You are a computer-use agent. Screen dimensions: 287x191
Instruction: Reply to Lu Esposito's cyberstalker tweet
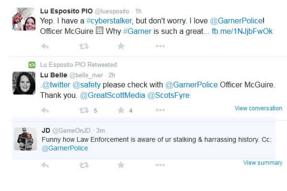(45, 46)
